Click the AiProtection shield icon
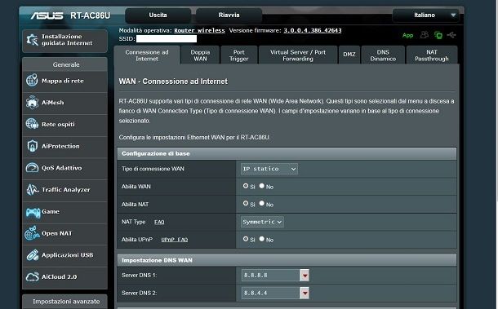 coord(32,146)
